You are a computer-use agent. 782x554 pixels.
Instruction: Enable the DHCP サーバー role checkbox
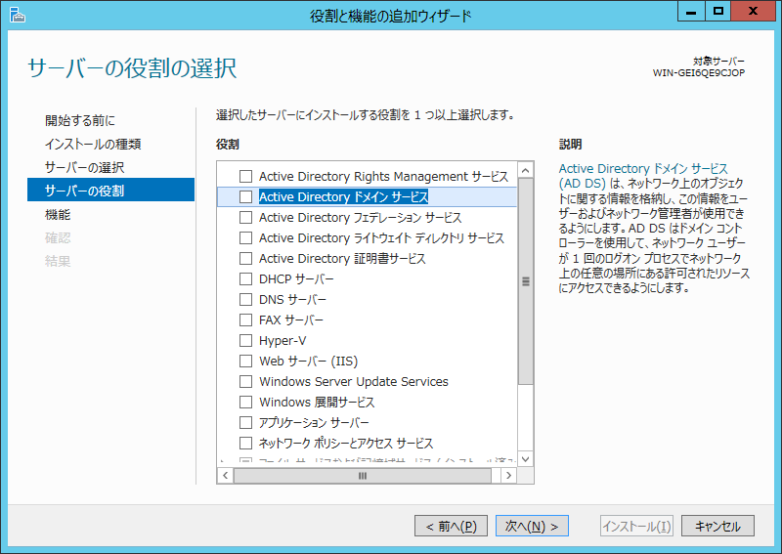246,279
